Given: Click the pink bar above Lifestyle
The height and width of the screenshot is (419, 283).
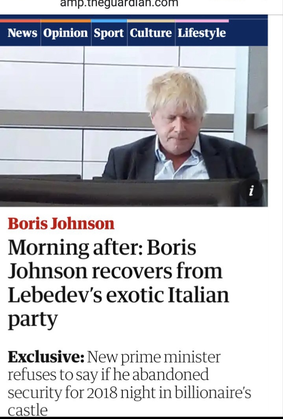Looking at the screenshot, I should pos(202,21).
